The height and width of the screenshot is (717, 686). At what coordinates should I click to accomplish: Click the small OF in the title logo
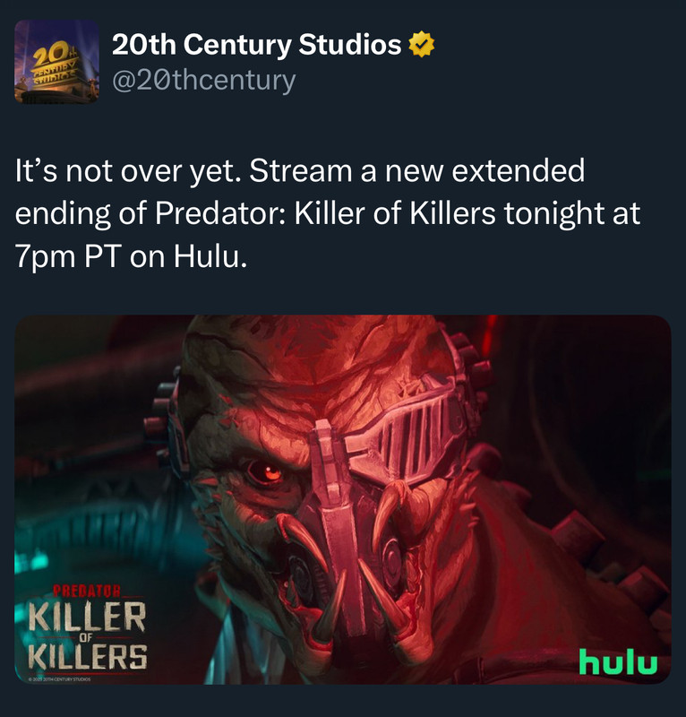(x=86, y=637)
